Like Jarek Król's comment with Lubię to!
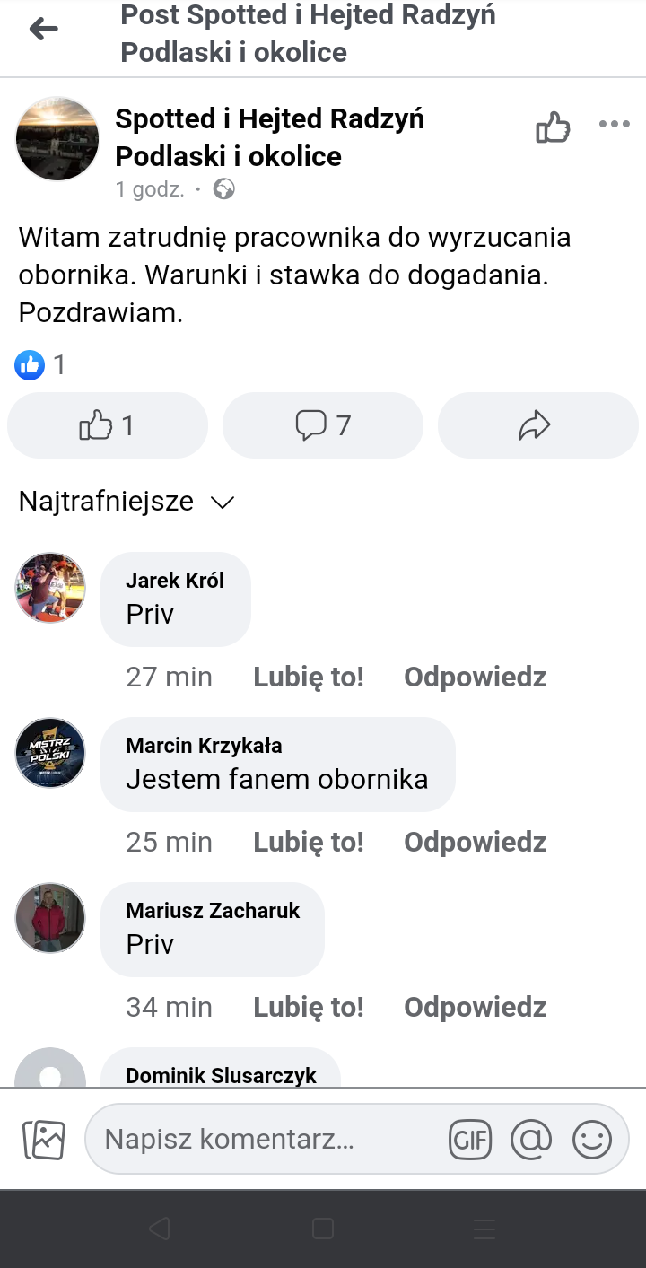 (x=309, y=677)
